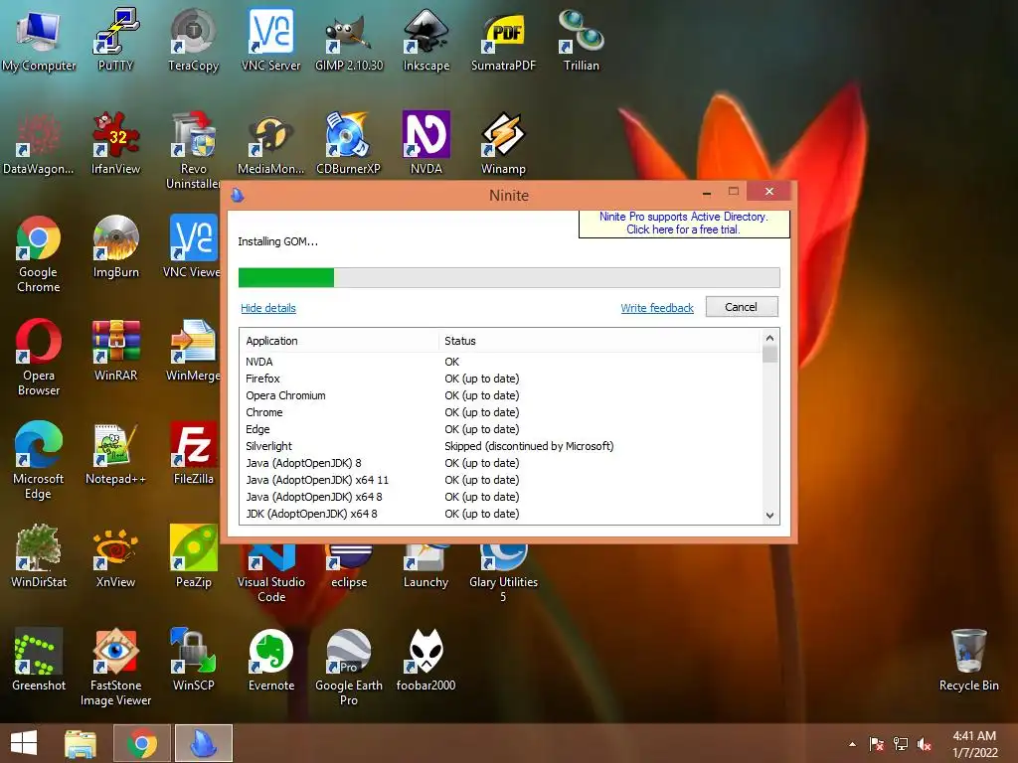Click the WinDirStat desktop shortcut
1018x763 pixels.
[39, 556]
